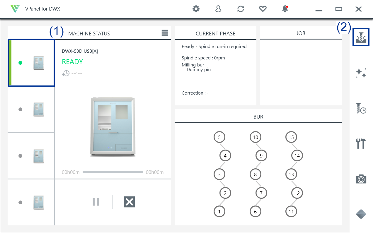Click the estimated end time clock icon
This screenshot has height=233, width=373.
point(66,73)
